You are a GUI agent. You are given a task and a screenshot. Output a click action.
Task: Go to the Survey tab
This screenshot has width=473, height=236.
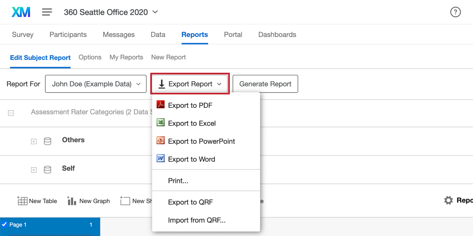tap(23, 34)
